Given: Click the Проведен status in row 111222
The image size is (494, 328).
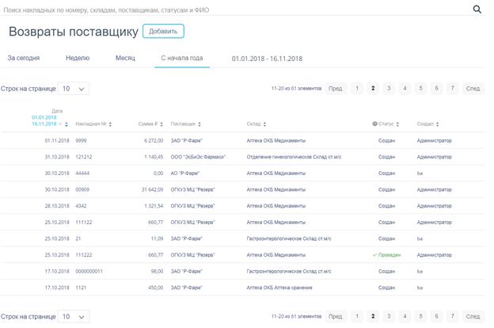Looking at the screenshot, I should click(387, 255).
